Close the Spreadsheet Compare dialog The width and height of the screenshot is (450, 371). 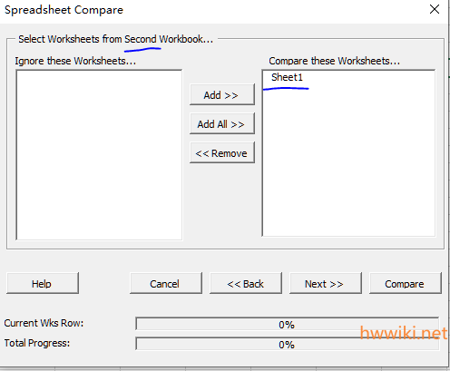click(435, 9)
